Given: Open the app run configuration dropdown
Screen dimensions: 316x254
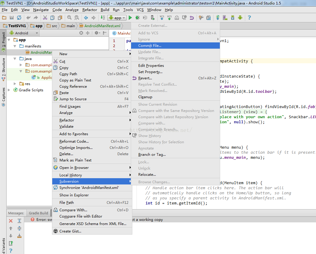Looking at the screenshot, I should coord(117,18).
